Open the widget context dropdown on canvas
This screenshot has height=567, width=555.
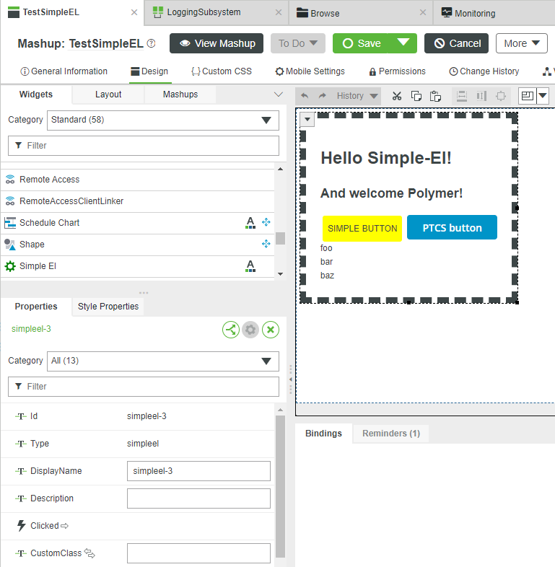coord(307,119)
